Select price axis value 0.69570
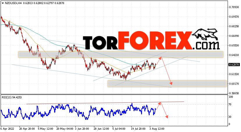The height and width of the screenshot is (132, 241). [x=234, y=17]
